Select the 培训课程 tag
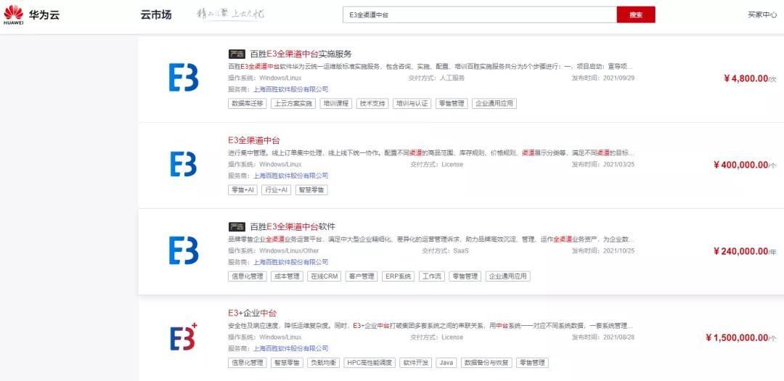The image size is (784, 381). pos(336,104)
